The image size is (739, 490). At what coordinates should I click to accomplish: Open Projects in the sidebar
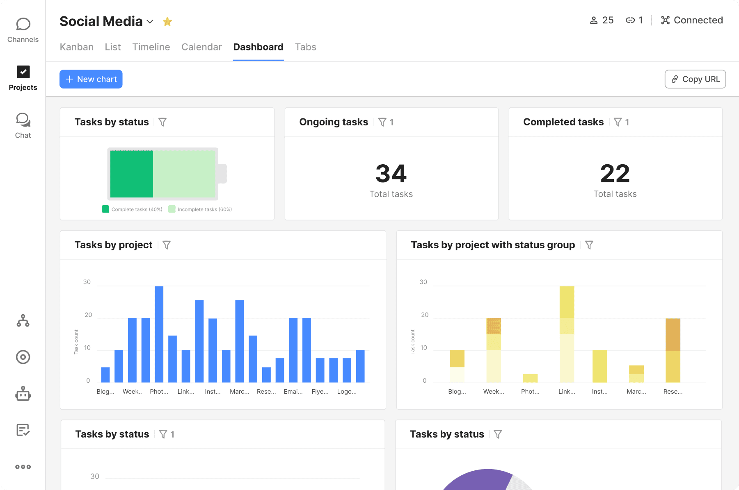(23, 78)
